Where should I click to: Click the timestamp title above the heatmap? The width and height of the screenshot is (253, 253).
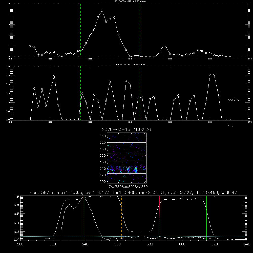126,130
